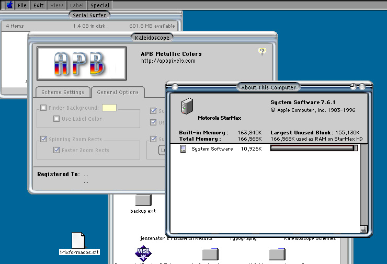Open the Special menu
387x264 pixels.
99,5
